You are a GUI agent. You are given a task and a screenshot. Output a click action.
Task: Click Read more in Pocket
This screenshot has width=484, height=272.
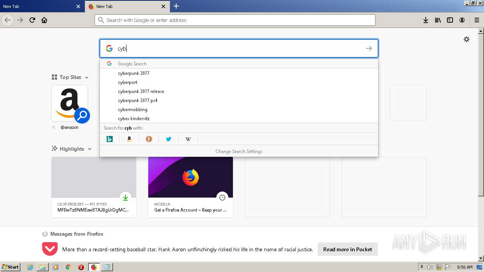(x=347, y=249)
